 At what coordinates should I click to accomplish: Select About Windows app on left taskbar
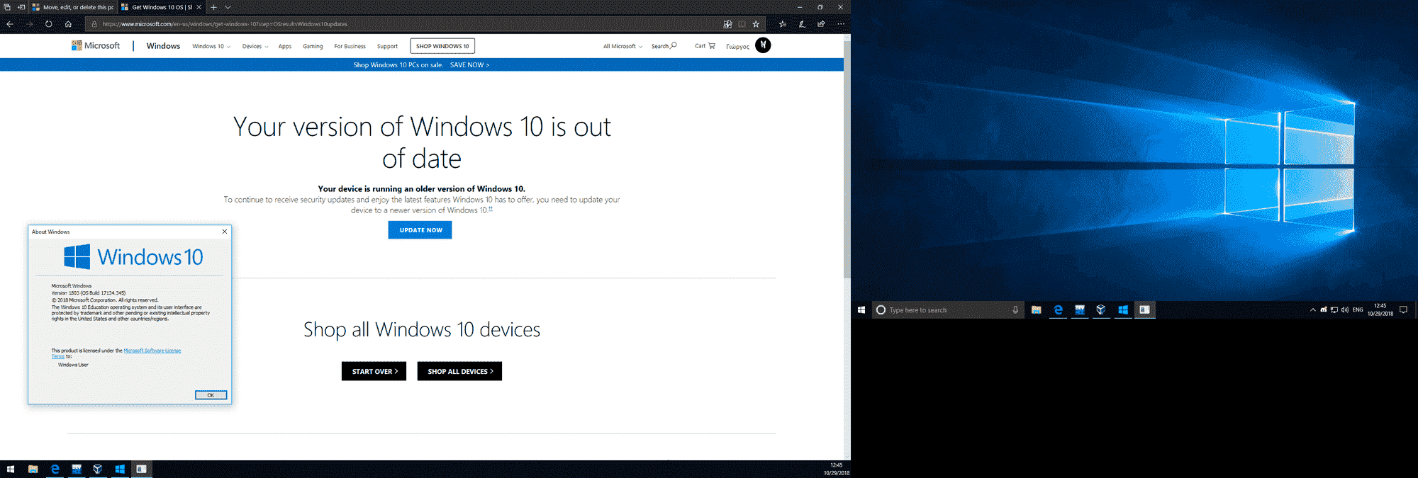pos(142,469)
